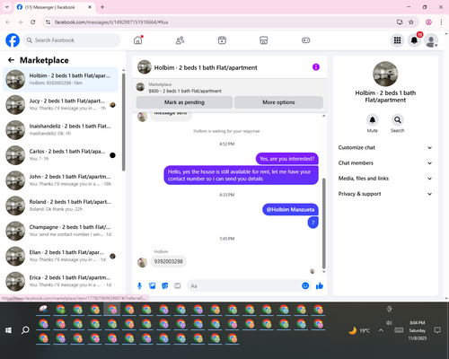Bookmark page with the star icon
Viewport: 449px width, 359px height.
[411, 22]
